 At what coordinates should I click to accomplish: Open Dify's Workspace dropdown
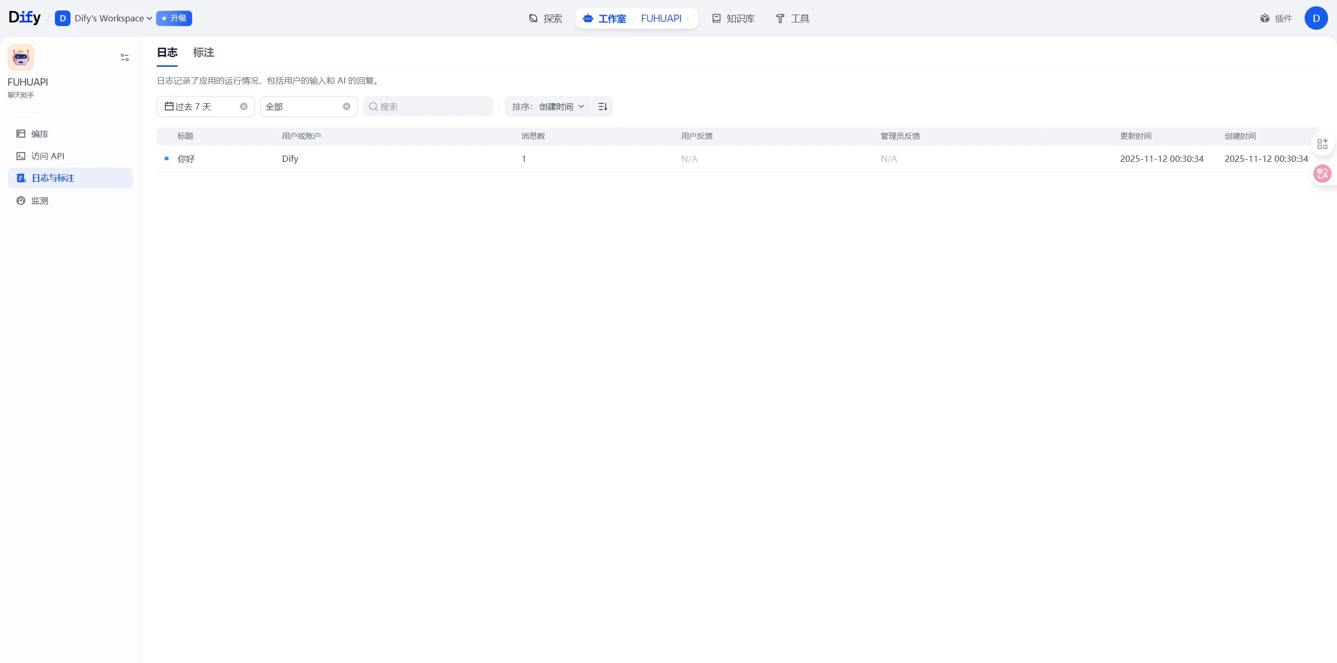click(113, 18)
